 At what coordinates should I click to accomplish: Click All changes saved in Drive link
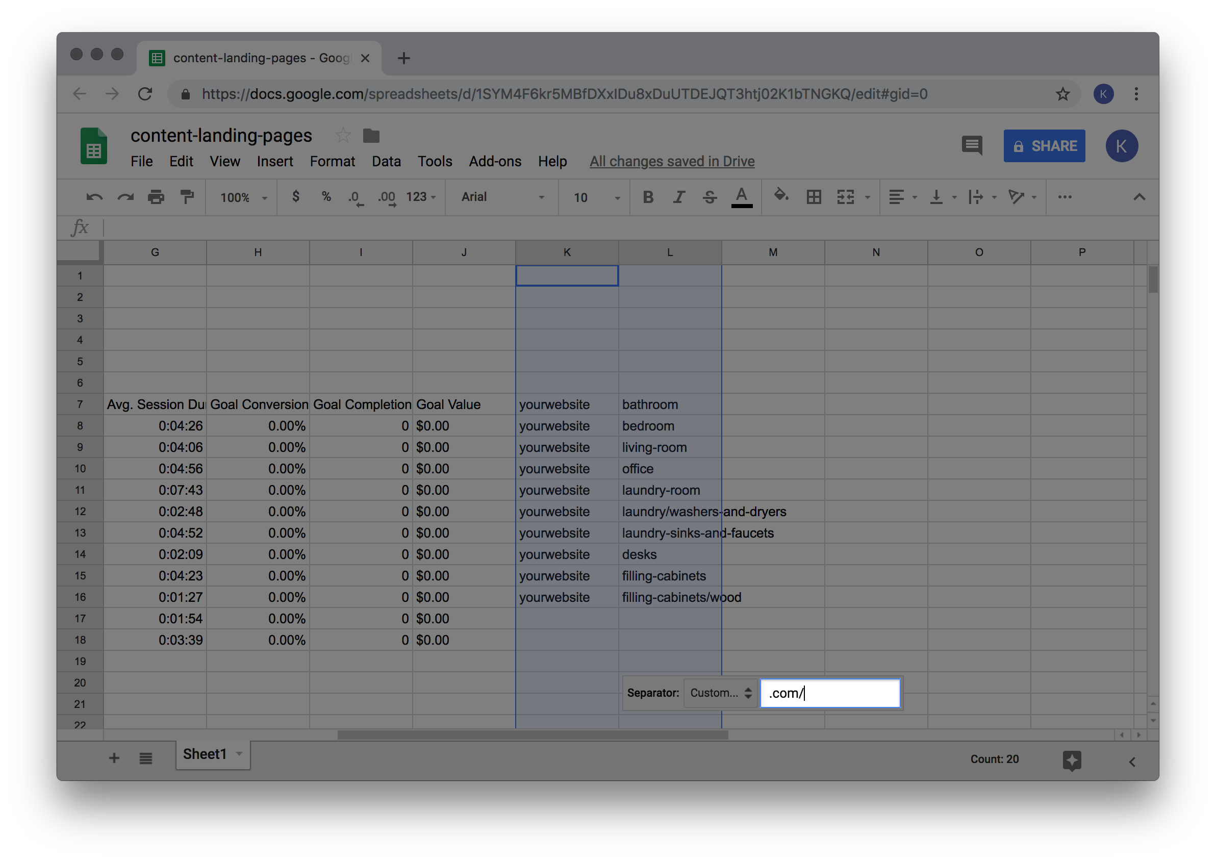(671, 161)
